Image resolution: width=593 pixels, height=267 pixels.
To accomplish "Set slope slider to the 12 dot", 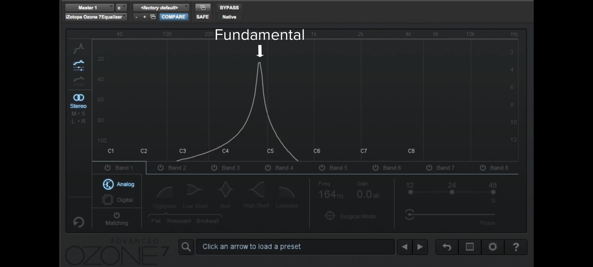I will point(410,192).
